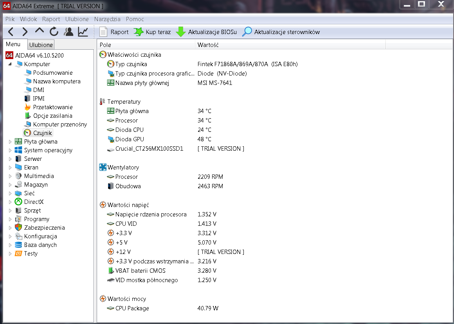Select the Dioda GPU temperature row
The width and height of the screenshot is (454, 324).
159,139
